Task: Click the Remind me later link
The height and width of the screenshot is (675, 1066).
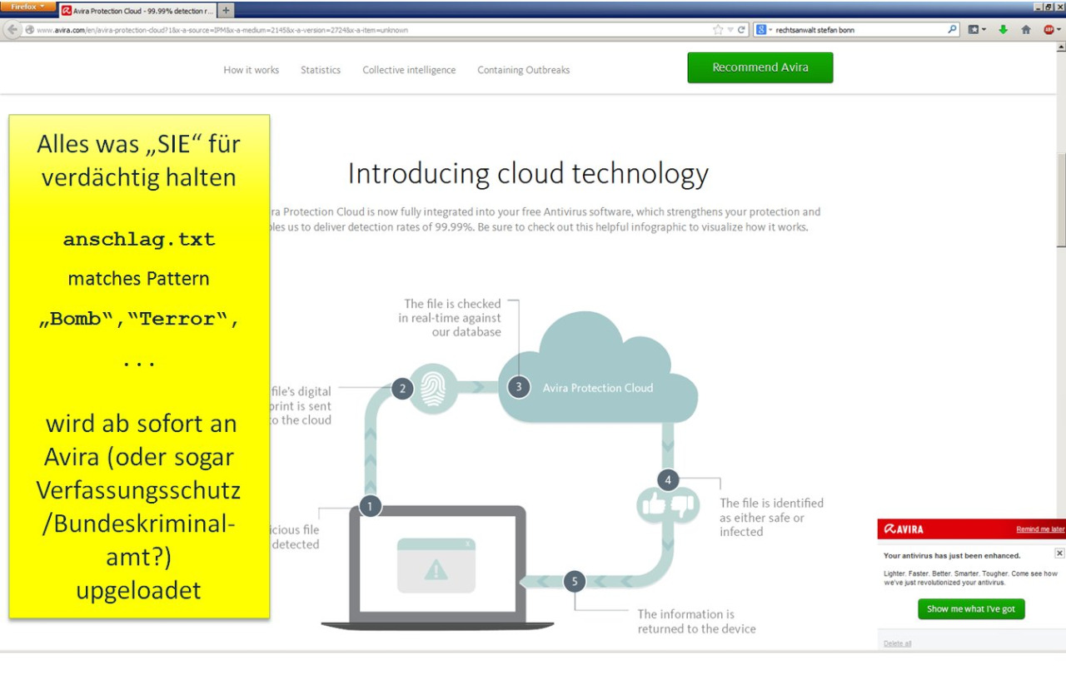Action: 1040,529
